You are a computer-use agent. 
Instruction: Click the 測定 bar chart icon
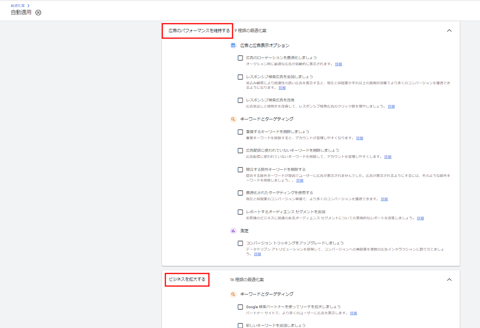click(233, 231)
